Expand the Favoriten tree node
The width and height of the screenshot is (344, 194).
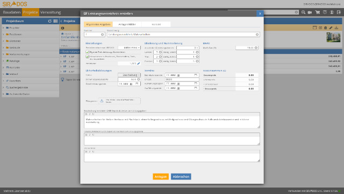pyautogui.click(x=3, y=81)
